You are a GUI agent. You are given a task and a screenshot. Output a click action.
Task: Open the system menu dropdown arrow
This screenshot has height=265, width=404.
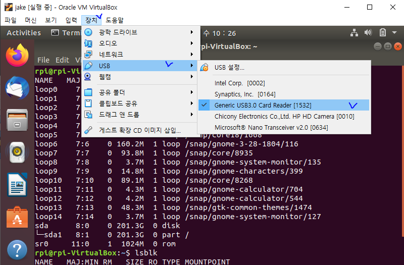pyautogui.click(x=394, y=32)
